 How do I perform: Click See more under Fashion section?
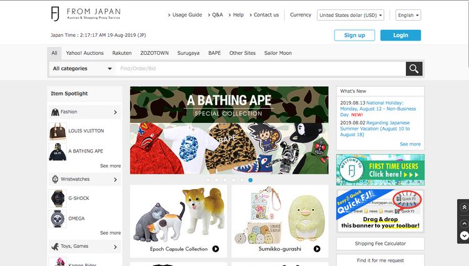point(110,166)
